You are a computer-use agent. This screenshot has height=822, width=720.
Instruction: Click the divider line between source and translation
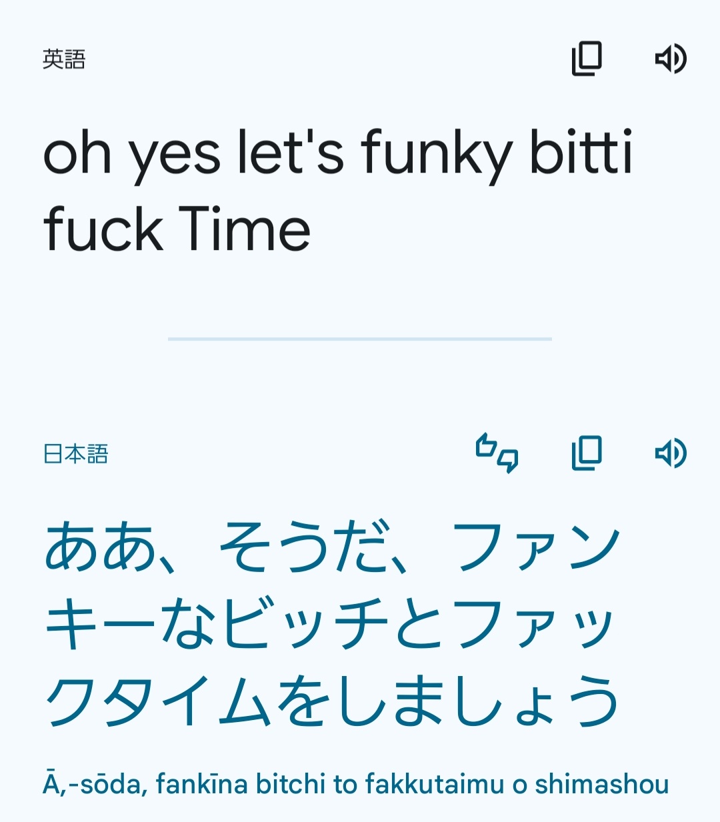click(360, 339)
